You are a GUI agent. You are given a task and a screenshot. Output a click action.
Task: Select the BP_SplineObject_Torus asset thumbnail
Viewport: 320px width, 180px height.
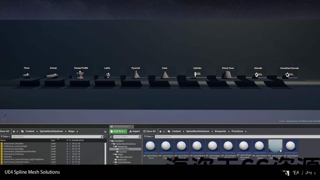[291, 146]
